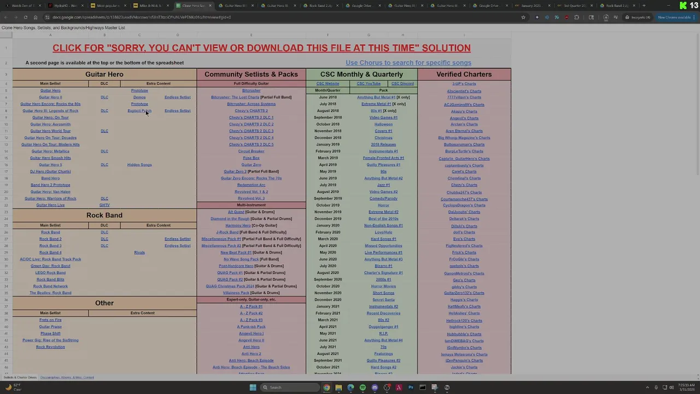
Task: Select the Verified Charters header cell
Action: click(x=464, y=74)
